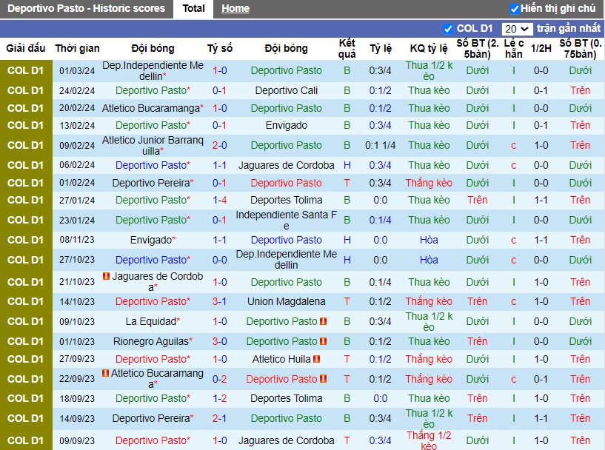Click COL D1 league cell for 24/02/24
This screenshot has height=450, width=605.
26,90
